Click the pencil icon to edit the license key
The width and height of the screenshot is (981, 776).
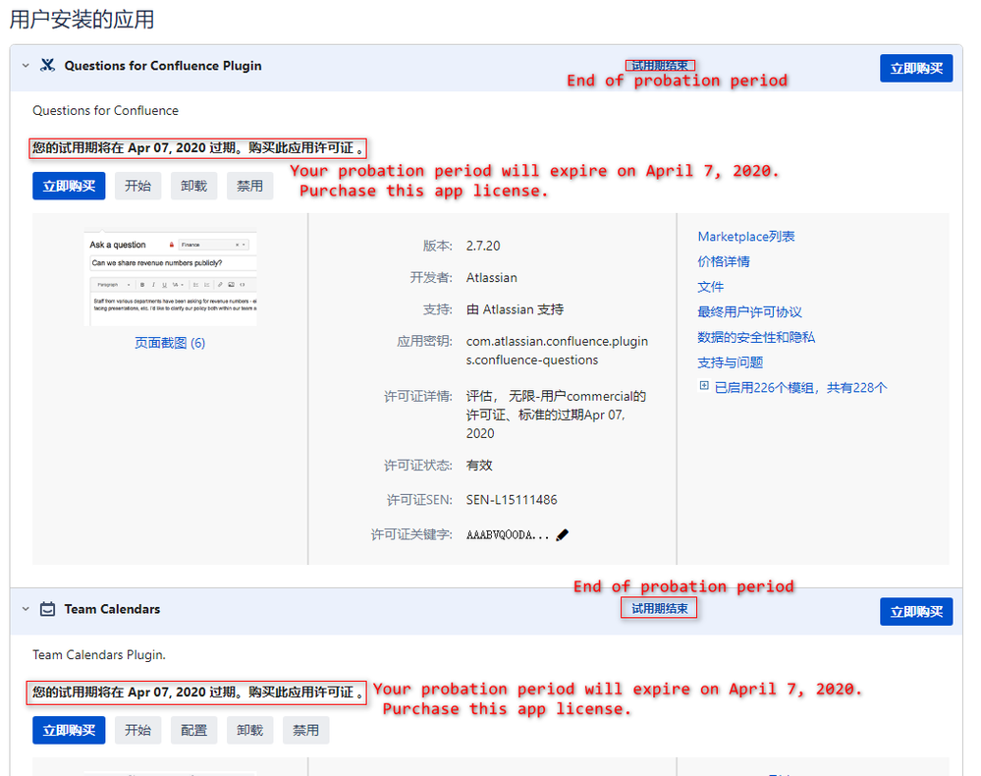[x=563, y=535]
